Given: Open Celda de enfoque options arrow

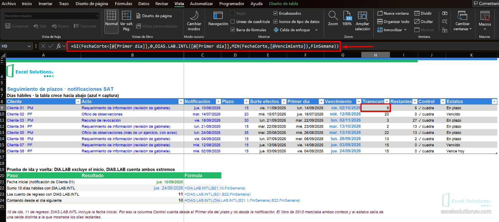Looking at the screenshot, I should [x=316, y=30].
